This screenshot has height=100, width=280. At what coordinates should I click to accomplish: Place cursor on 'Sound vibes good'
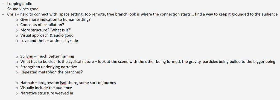[x=23, y=9]
